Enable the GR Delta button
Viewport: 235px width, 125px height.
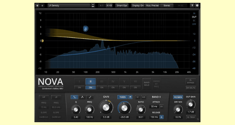pyautogui.click(x=191, y=88)
